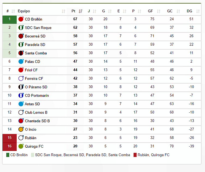The image size is (205, 172).
Task: Open the Chantada SD B team link
Action: [37, 121]
